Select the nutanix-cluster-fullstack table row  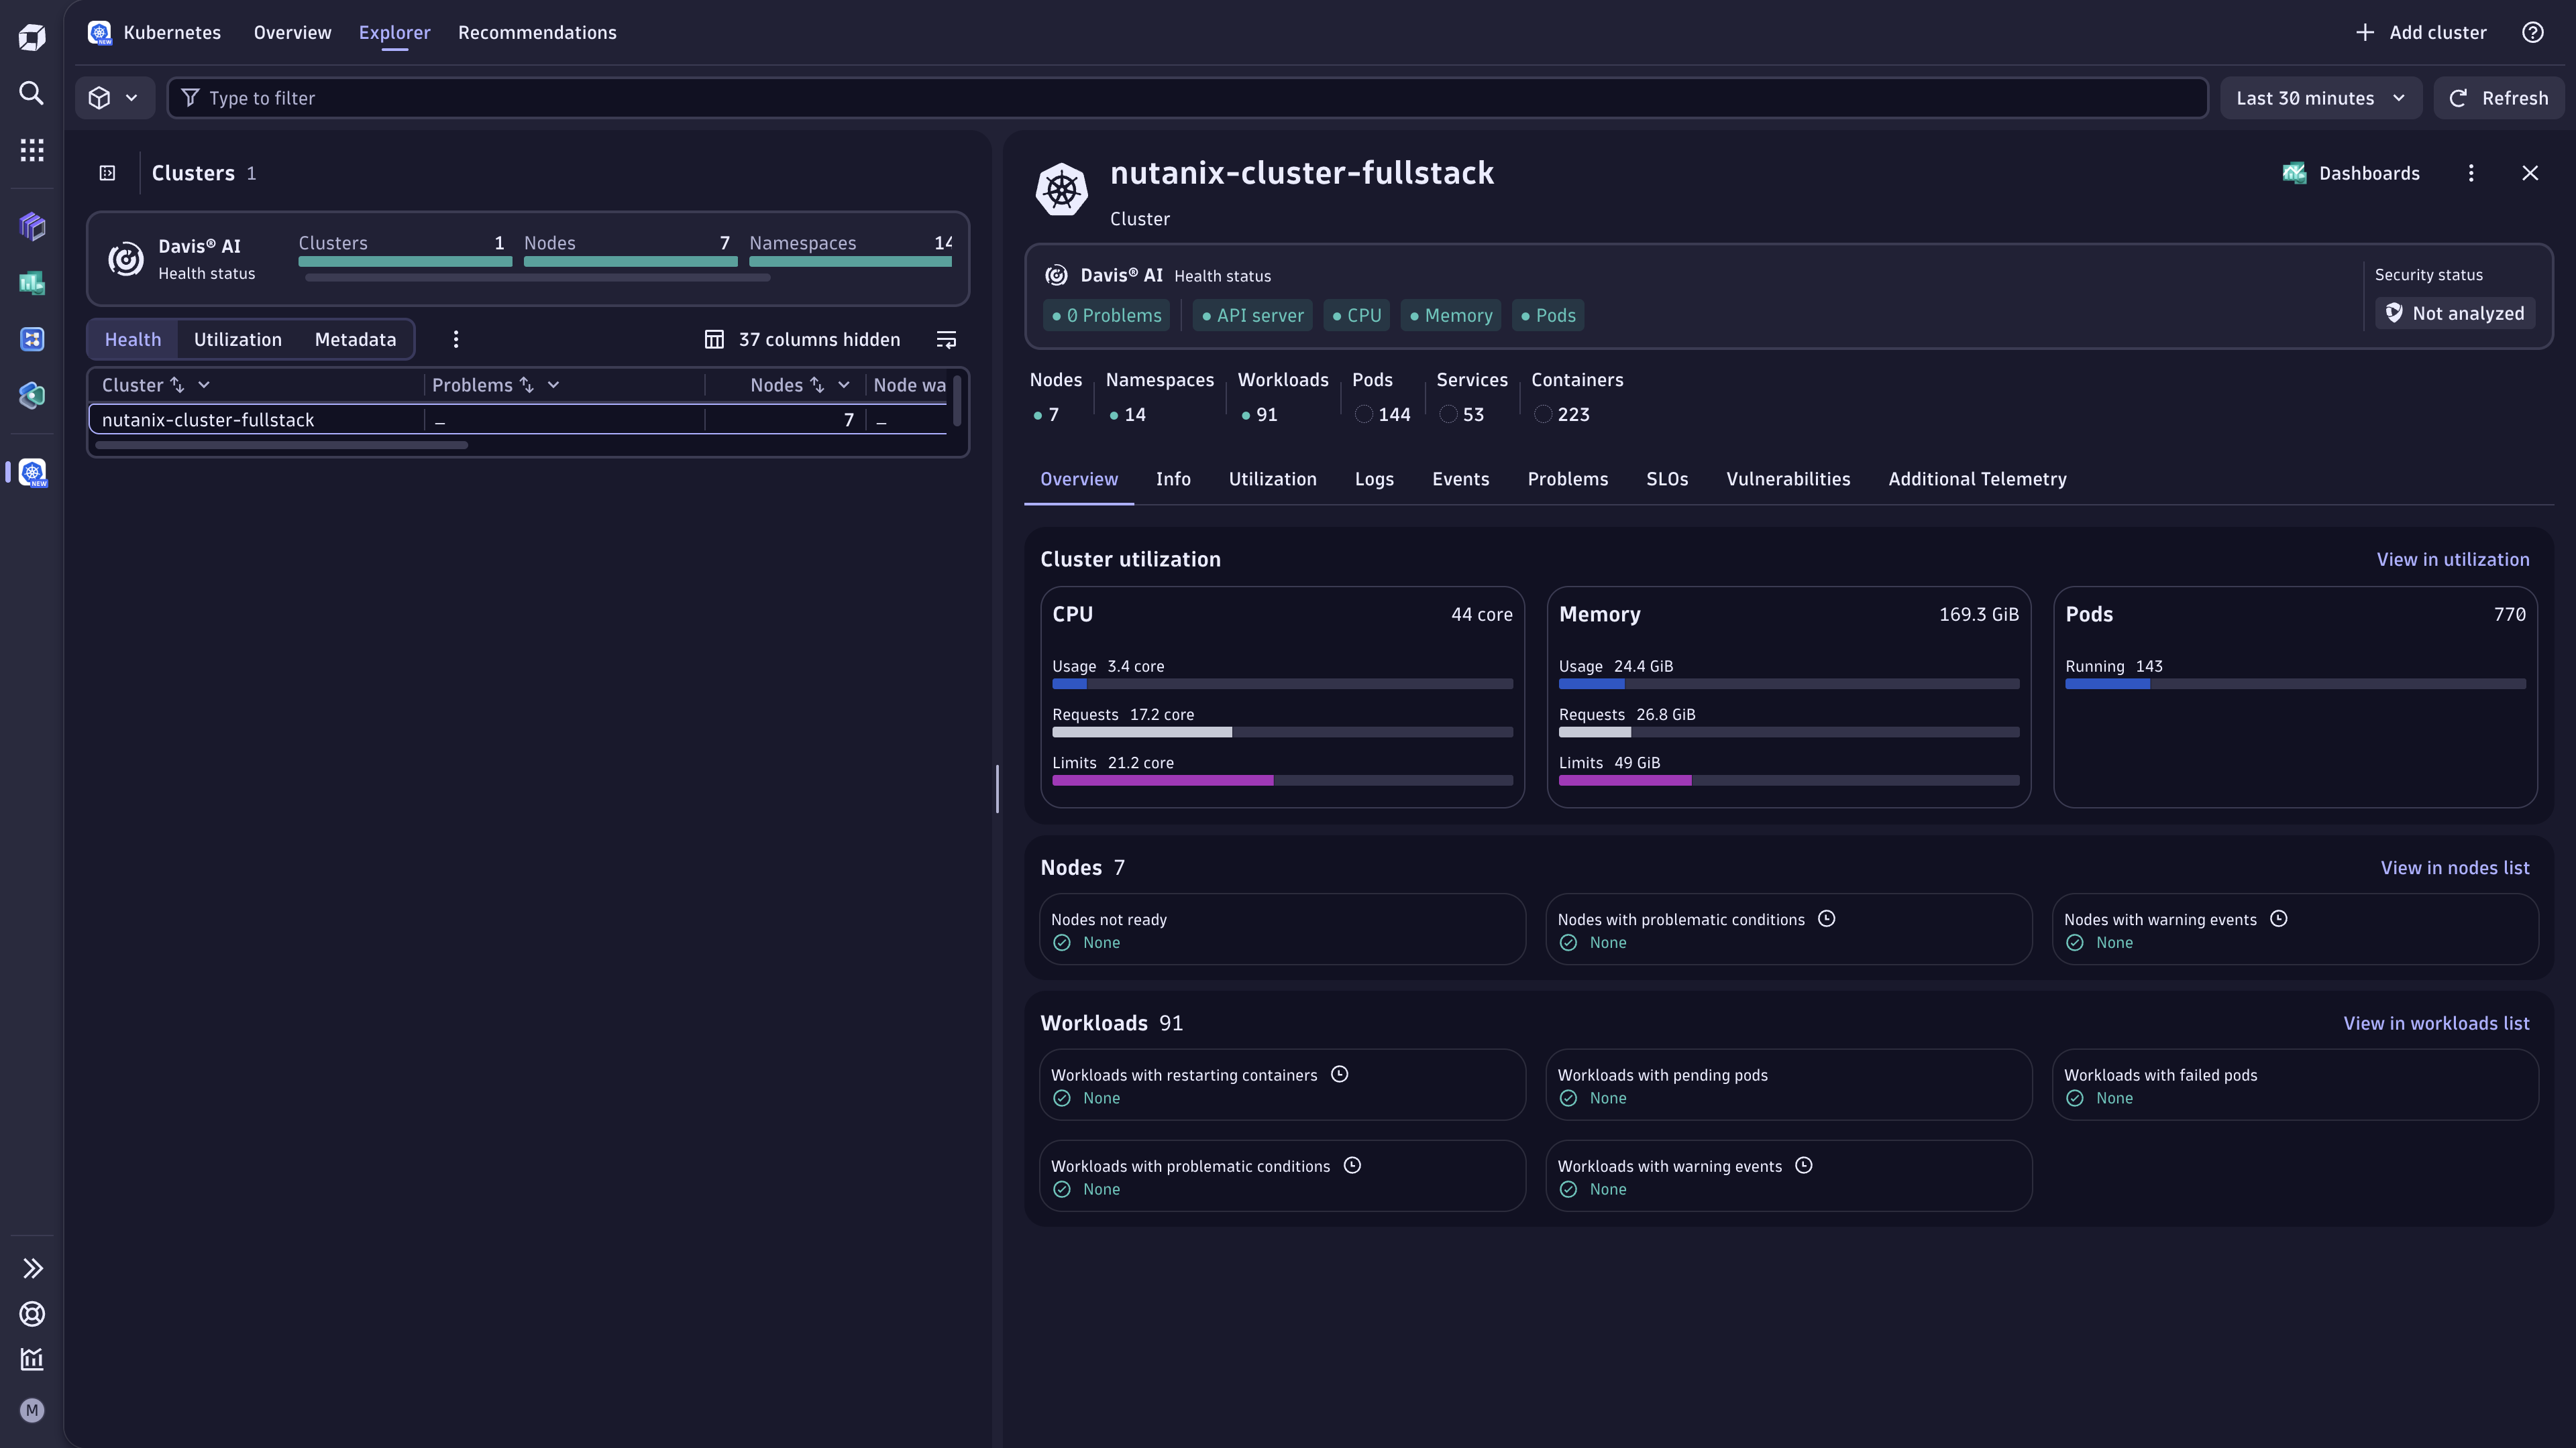pos(517,420)
